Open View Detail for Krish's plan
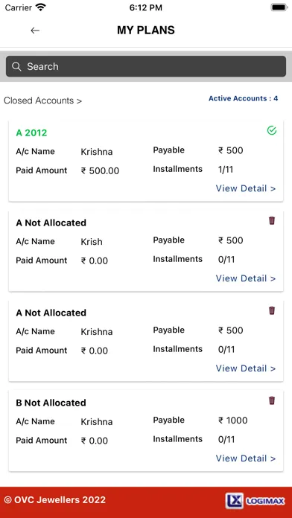 coord(246,278)
